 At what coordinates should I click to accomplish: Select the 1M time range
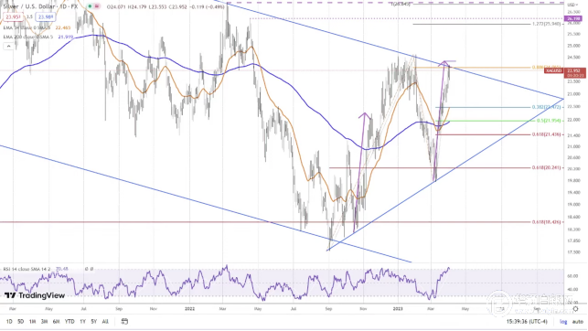pyautogui.click(x=33, y=322)
